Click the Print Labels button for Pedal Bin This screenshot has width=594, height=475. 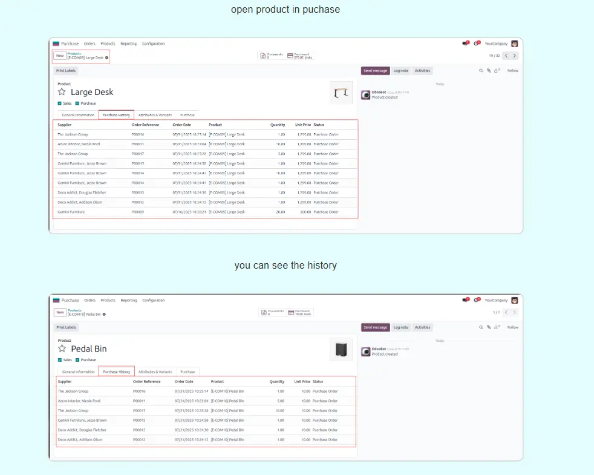[x=66, y=327]
